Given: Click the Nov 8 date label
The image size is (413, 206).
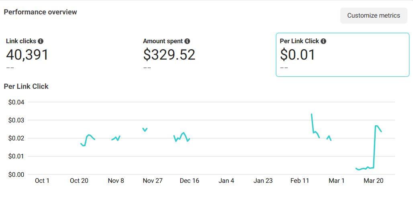Looking at the screenshot, I should click(116, 181).
